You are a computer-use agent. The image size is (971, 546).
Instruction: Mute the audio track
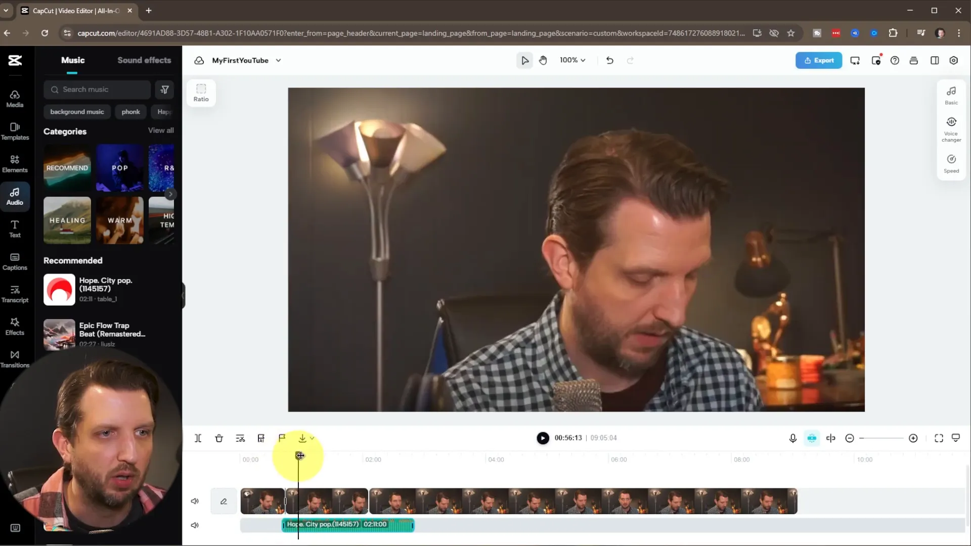pos(195,525)
